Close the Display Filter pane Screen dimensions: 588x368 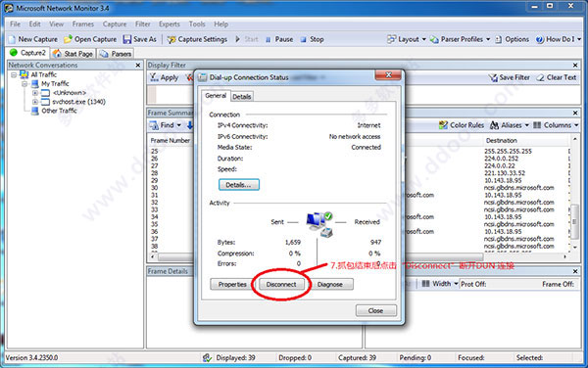click(x=575, y=66)
